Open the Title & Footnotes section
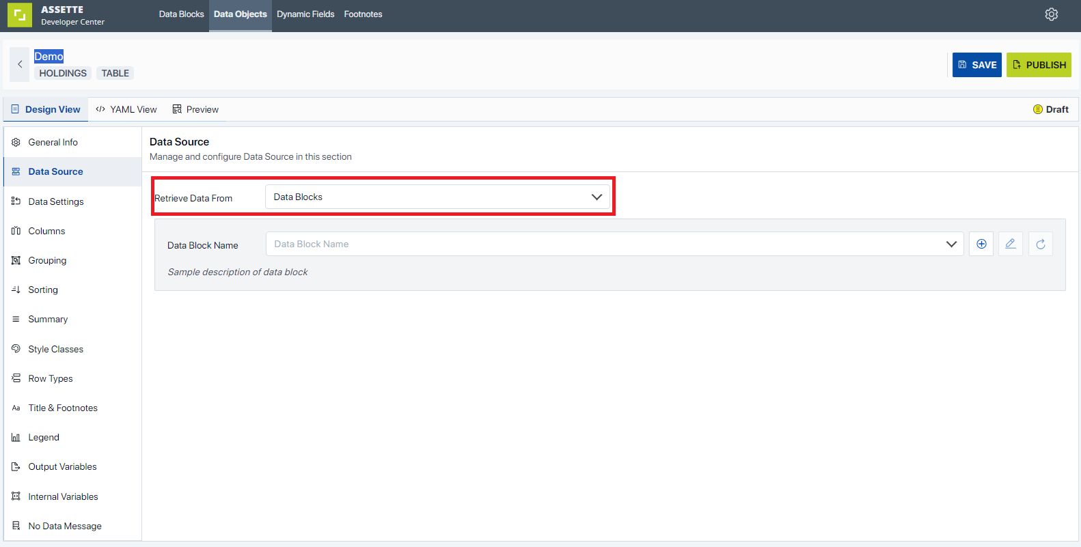The image size is (1081, 547). (72, 408)
